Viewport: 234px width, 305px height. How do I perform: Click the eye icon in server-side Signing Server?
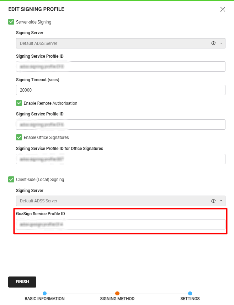[213, 43]
